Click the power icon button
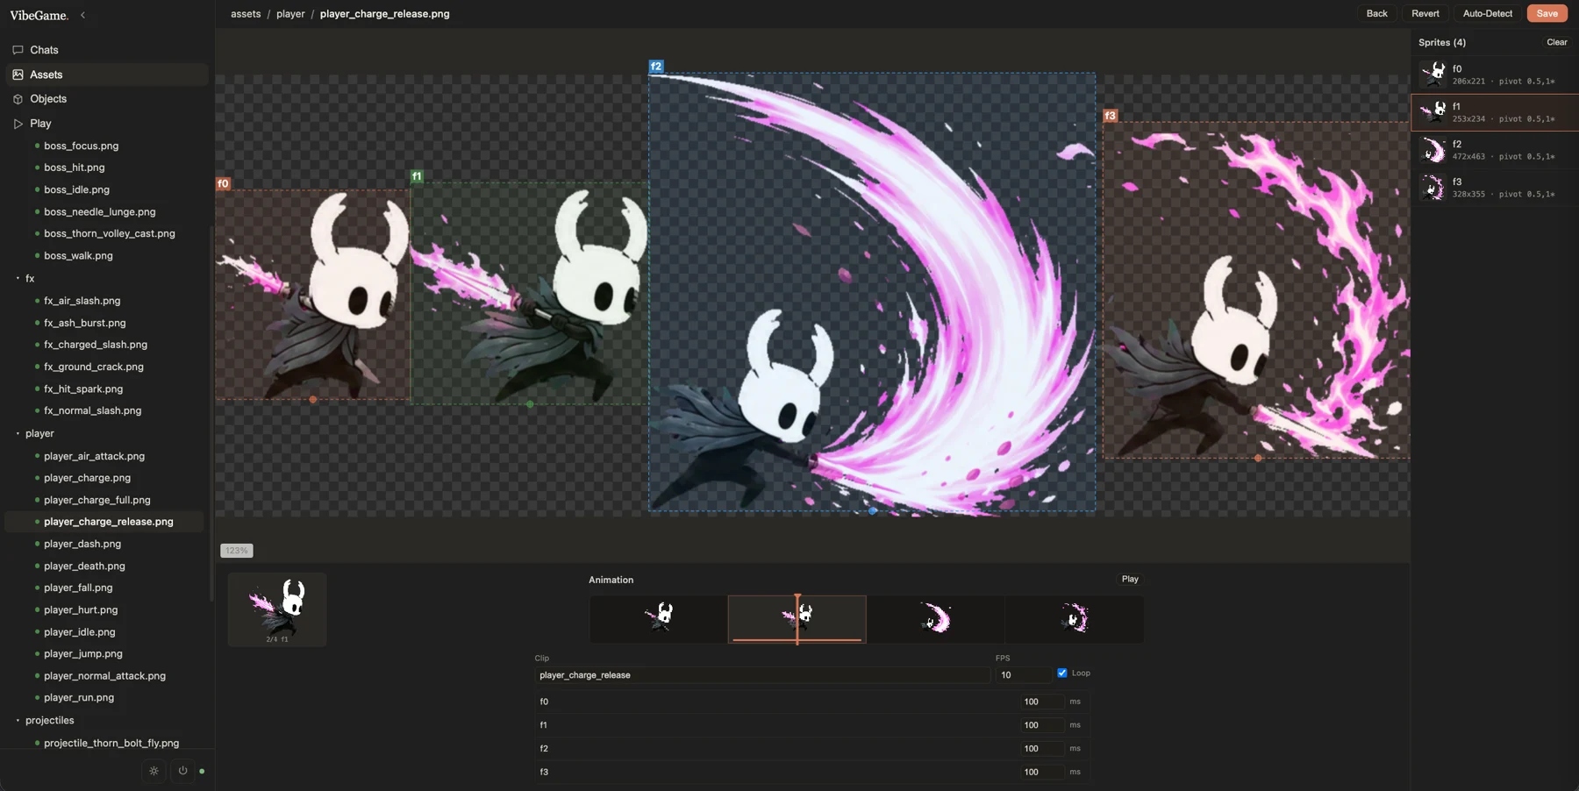This screenshot has width=1579, height=791. (x=182, y=771)
